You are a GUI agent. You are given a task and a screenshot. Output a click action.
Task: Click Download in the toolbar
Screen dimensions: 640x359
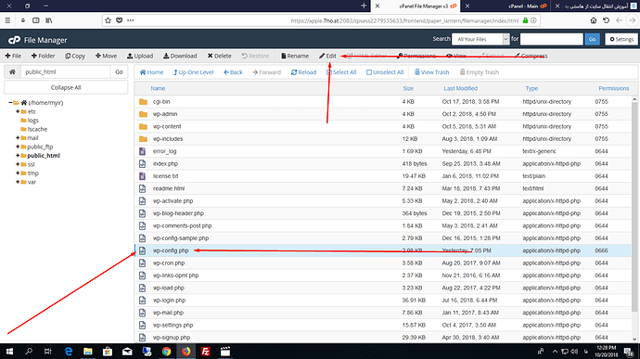click(180, 56)
